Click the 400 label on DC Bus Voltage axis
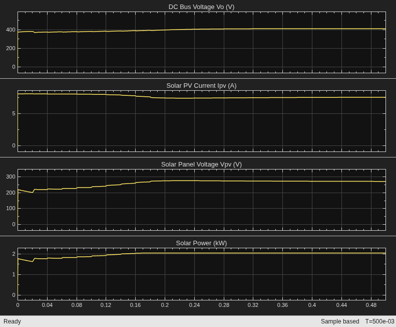The width and height of the screenshot is (396, 327). pos(11,30)
